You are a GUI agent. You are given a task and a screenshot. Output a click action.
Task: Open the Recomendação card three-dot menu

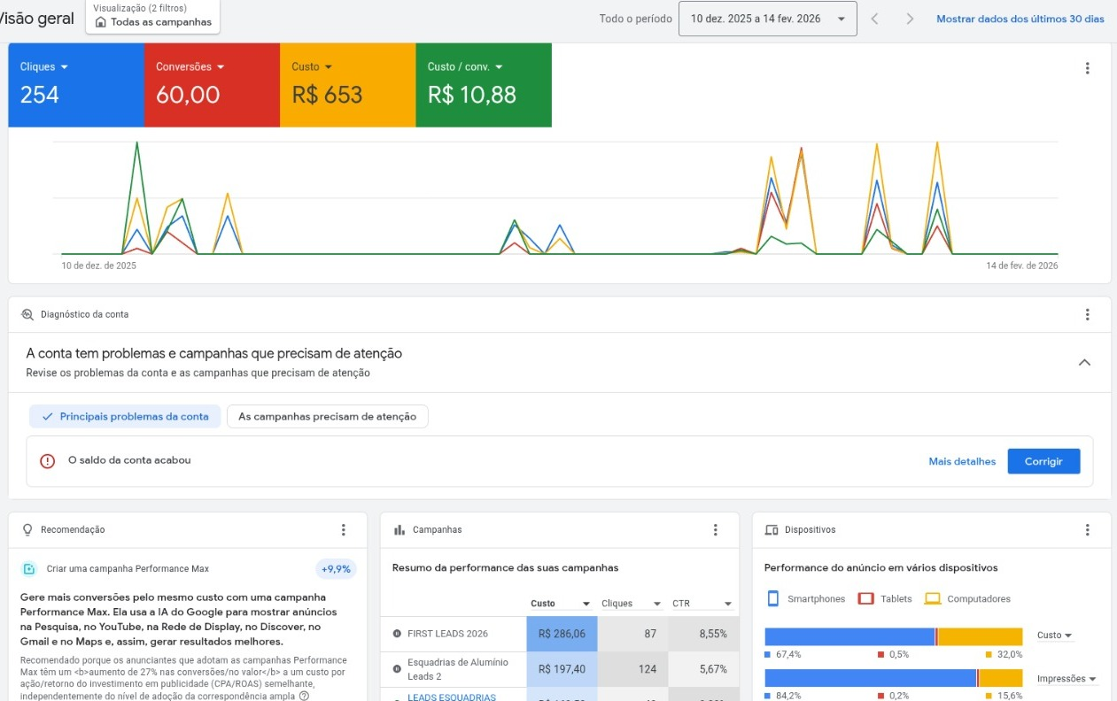[x=344, y=529]
